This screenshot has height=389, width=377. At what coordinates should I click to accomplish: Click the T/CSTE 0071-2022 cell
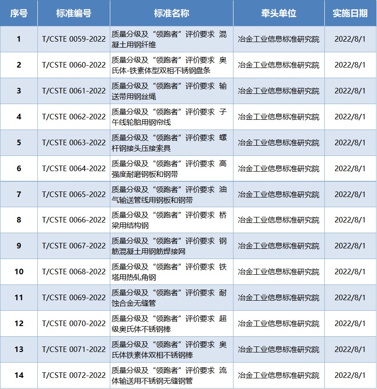[74, 350]
